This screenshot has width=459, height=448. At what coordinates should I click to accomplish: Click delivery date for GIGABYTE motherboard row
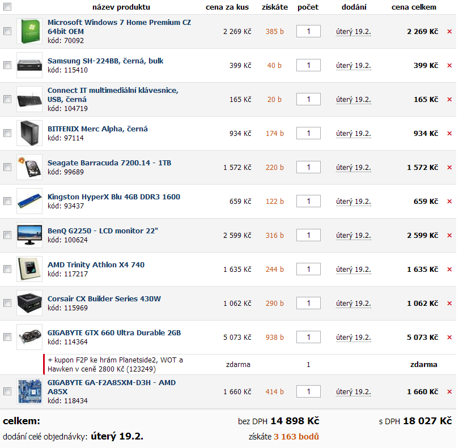[x=354, y=392]
